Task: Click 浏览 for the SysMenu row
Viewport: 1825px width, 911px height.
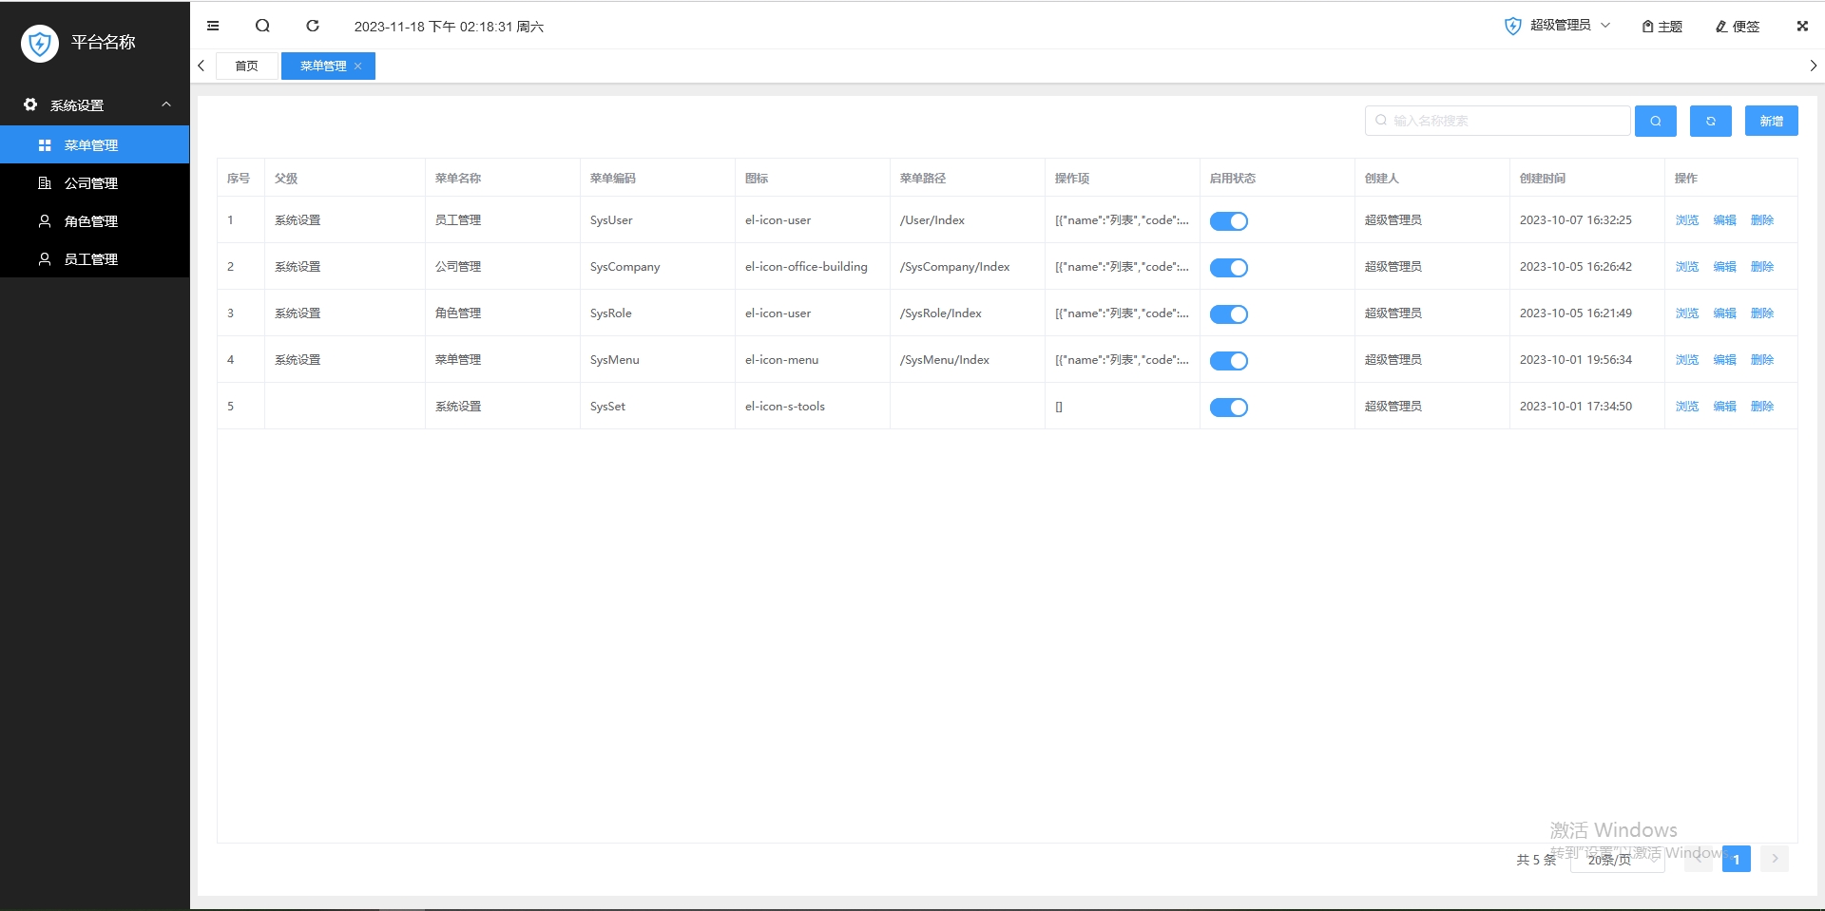Action: click(1687, 360)
